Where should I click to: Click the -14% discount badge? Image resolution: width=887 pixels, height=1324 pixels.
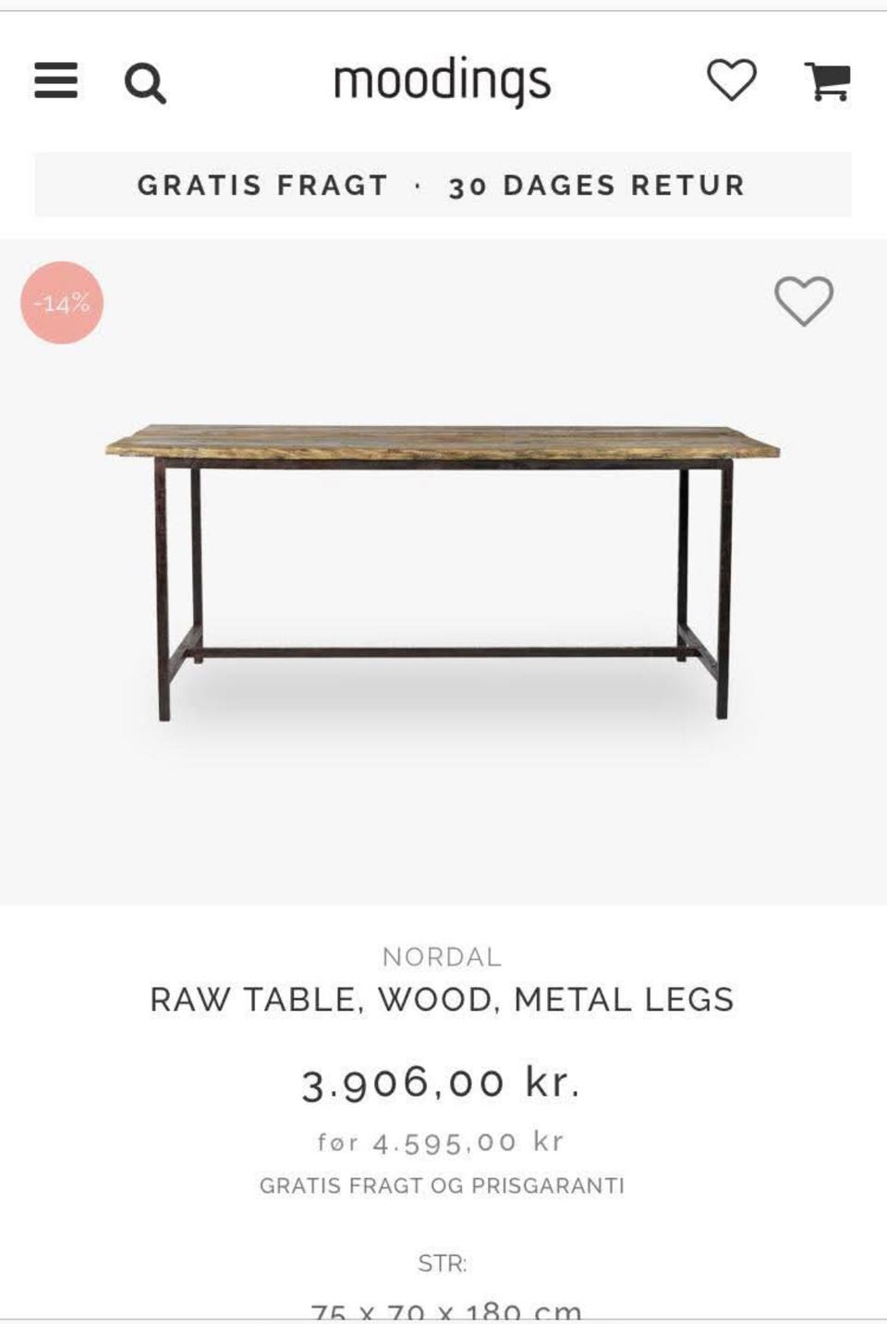coord(62,302)
